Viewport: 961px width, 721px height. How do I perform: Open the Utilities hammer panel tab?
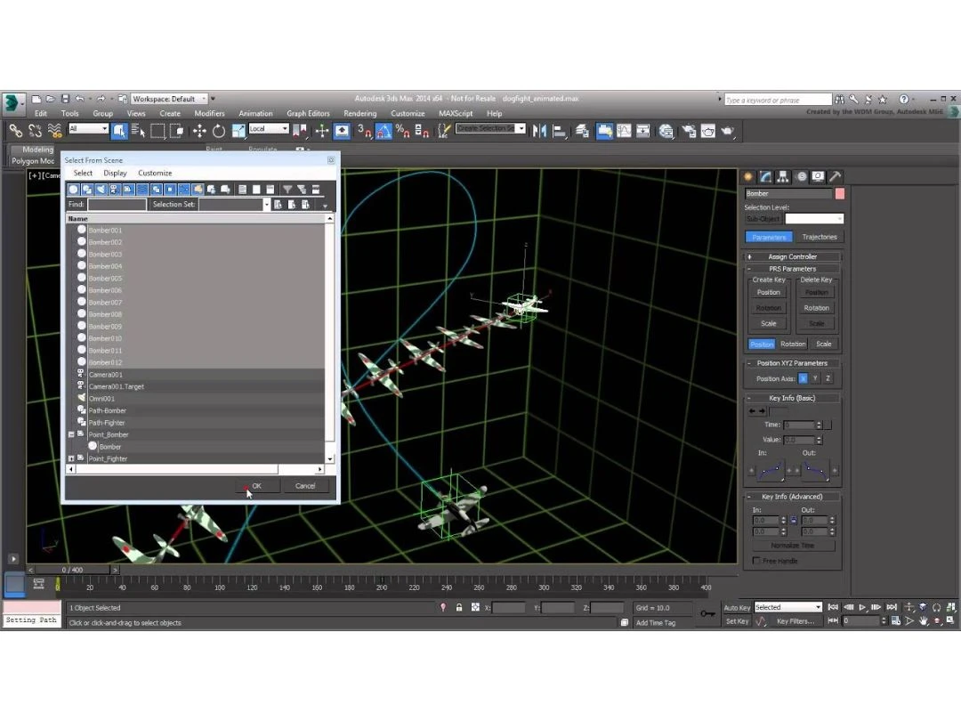pyautogui.click(x=835, y=176)
